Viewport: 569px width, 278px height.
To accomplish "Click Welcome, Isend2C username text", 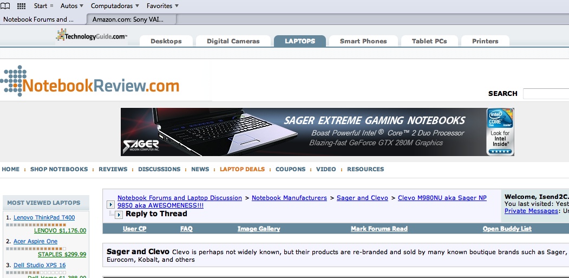I will coord(537,197).
